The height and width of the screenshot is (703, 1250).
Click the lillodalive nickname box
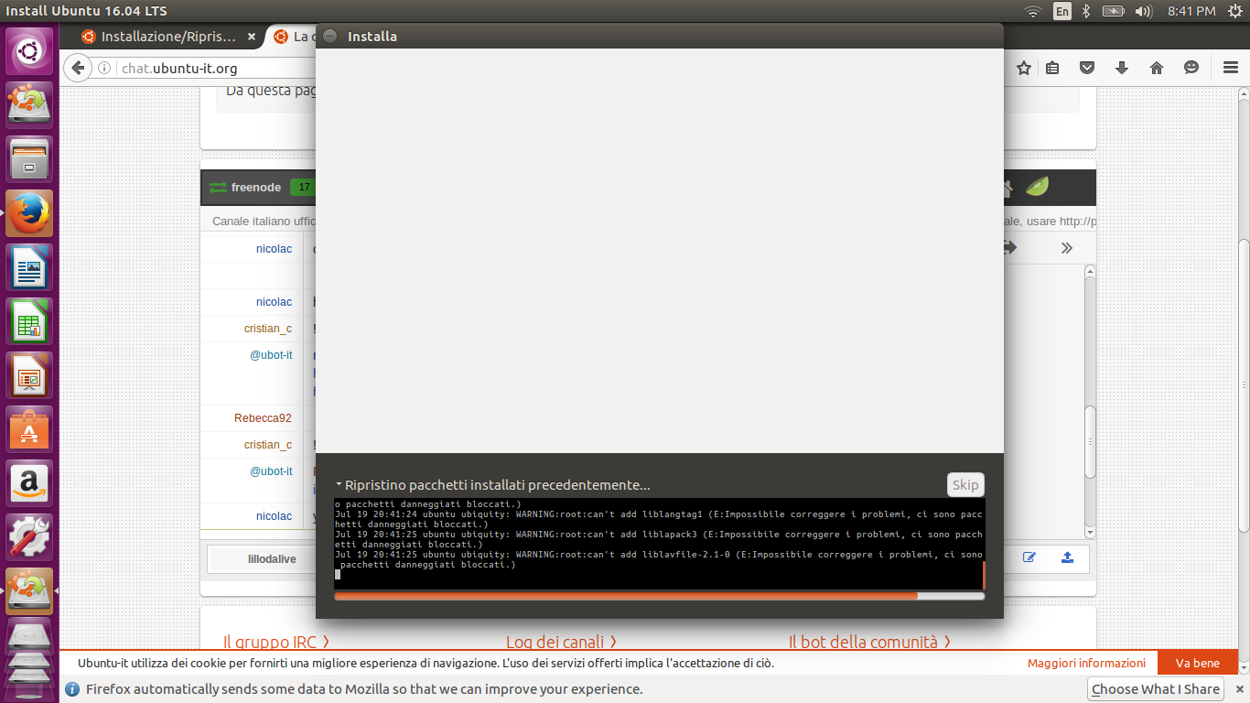click(x=272, y=558)
